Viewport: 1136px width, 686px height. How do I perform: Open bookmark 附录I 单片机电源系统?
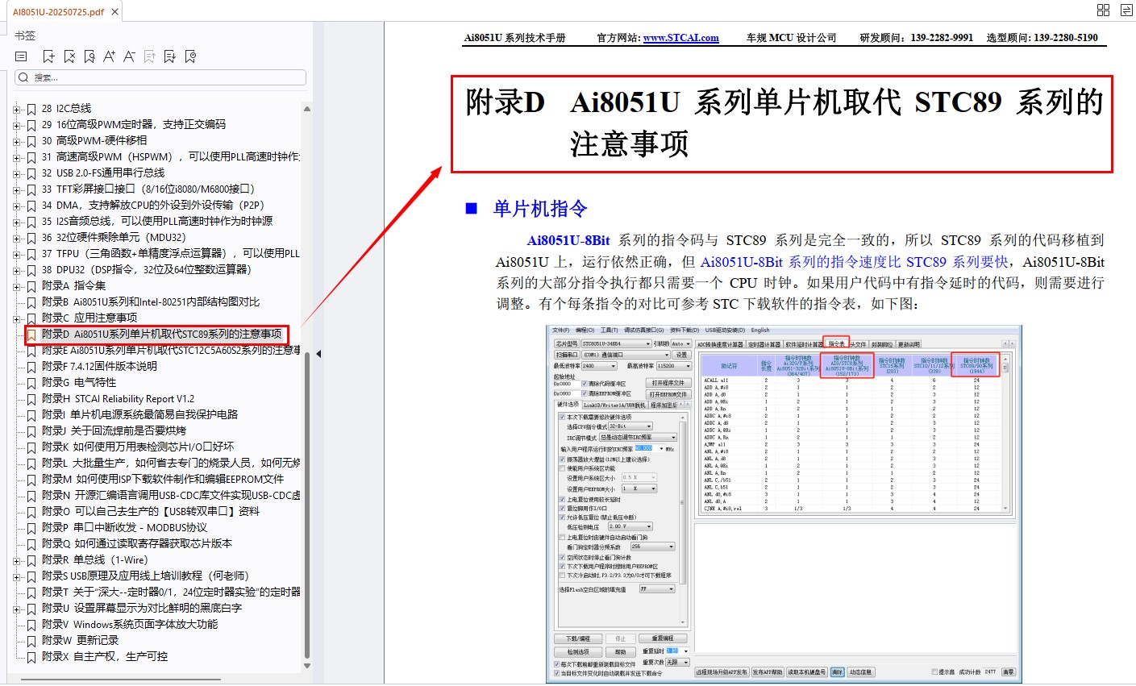tap(139, 414)
